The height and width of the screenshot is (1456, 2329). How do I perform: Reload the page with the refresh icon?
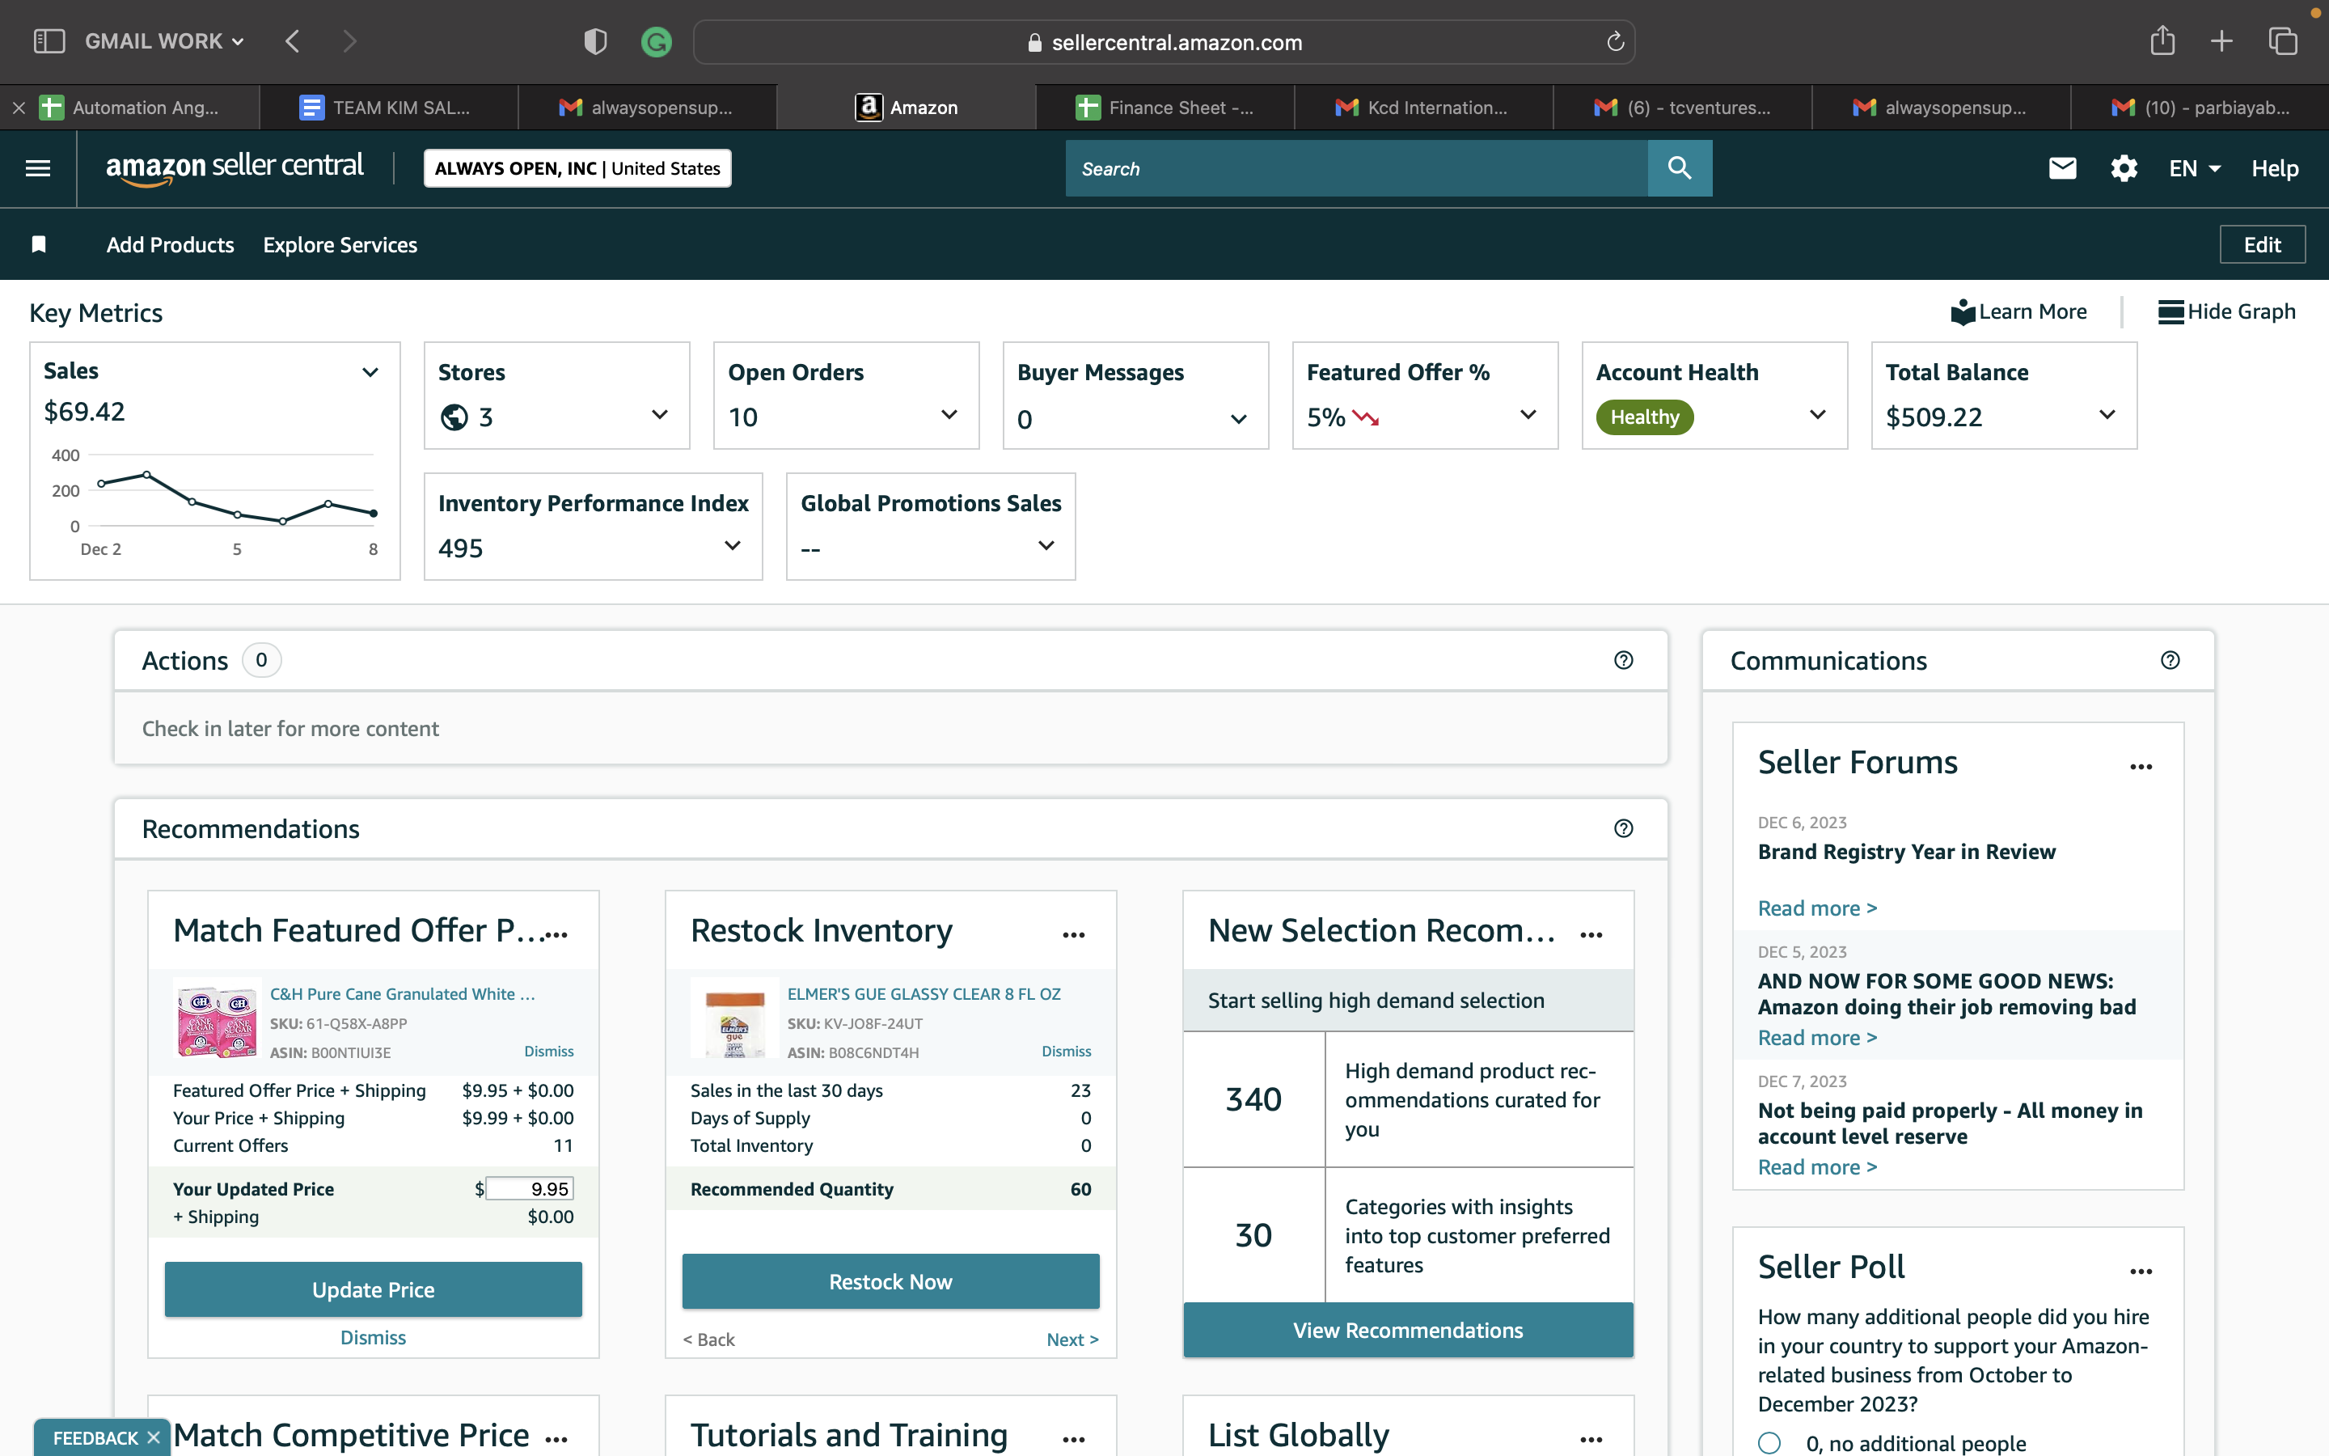point(1615,41)
